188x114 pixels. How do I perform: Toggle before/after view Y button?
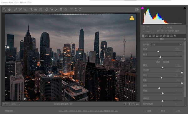[125, 104]
